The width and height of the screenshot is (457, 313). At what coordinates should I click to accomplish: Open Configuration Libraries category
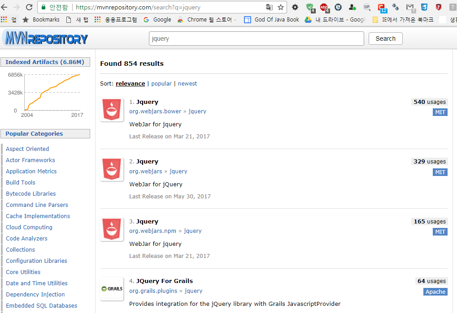tap(36, 261)
